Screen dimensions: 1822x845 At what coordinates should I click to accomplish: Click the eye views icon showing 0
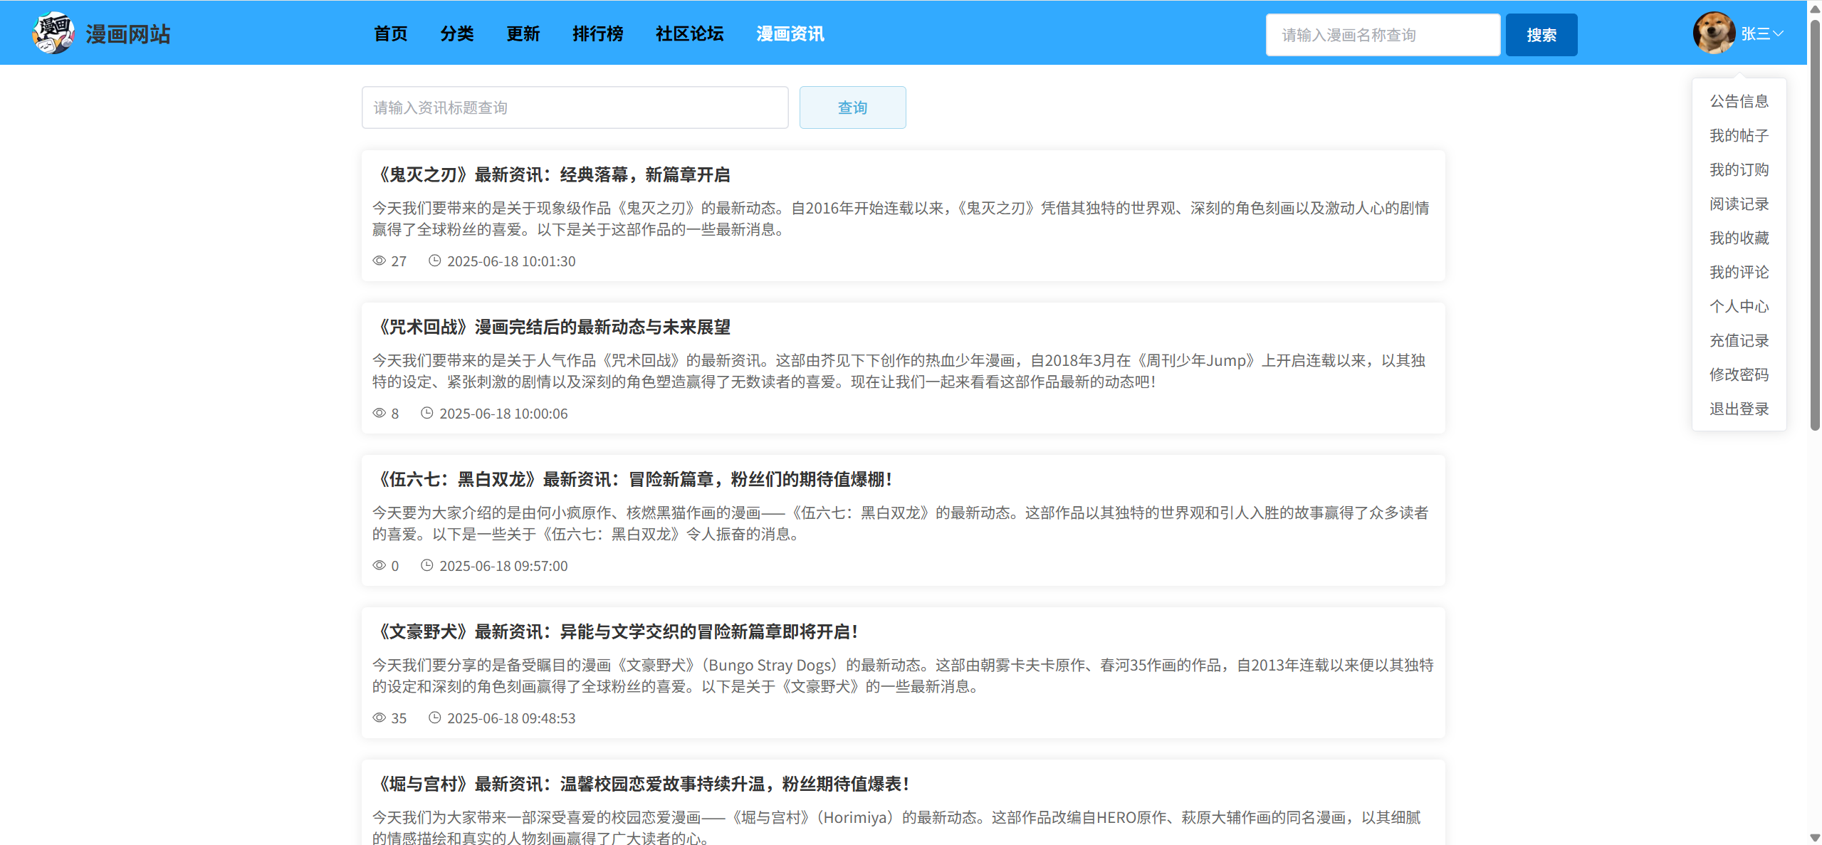coord(379,565)
